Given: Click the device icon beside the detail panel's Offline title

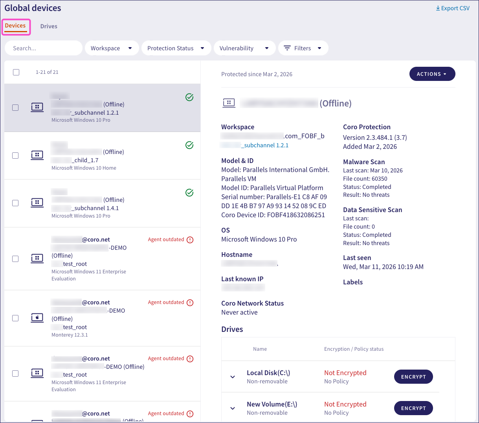Looking at the screenshot, I should [229, 103].
